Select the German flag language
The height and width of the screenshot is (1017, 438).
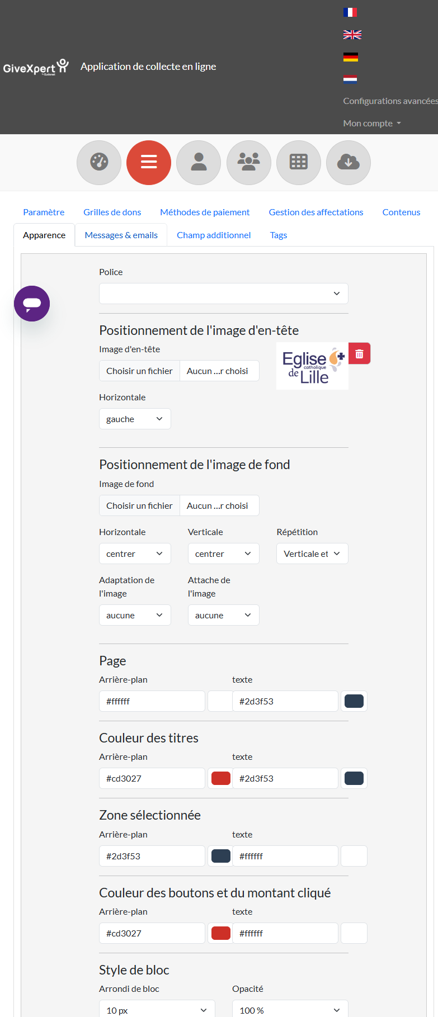tap(350, 57)
